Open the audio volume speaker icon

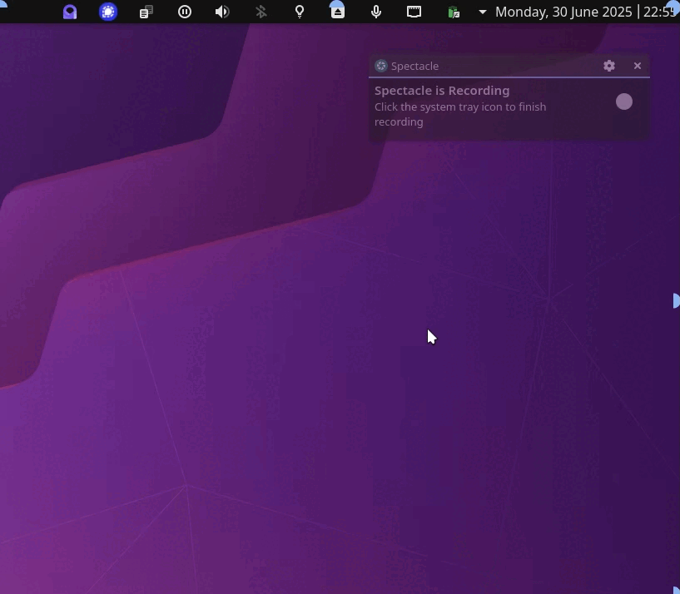[x=222, y=12]
